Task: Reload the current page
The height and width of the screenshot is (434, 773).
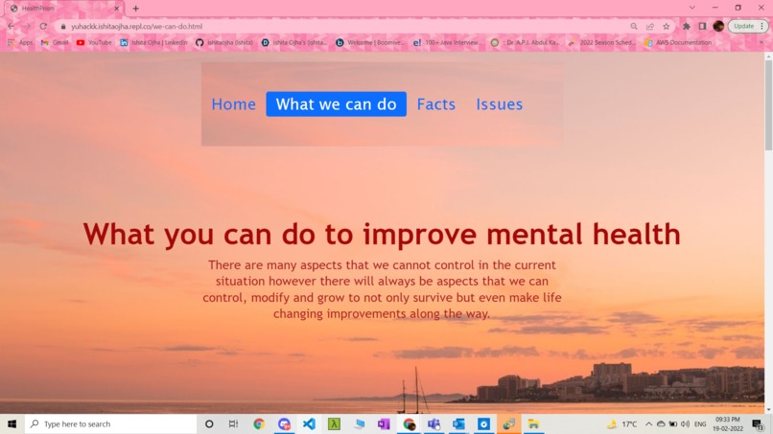Action: pos(43,26)
